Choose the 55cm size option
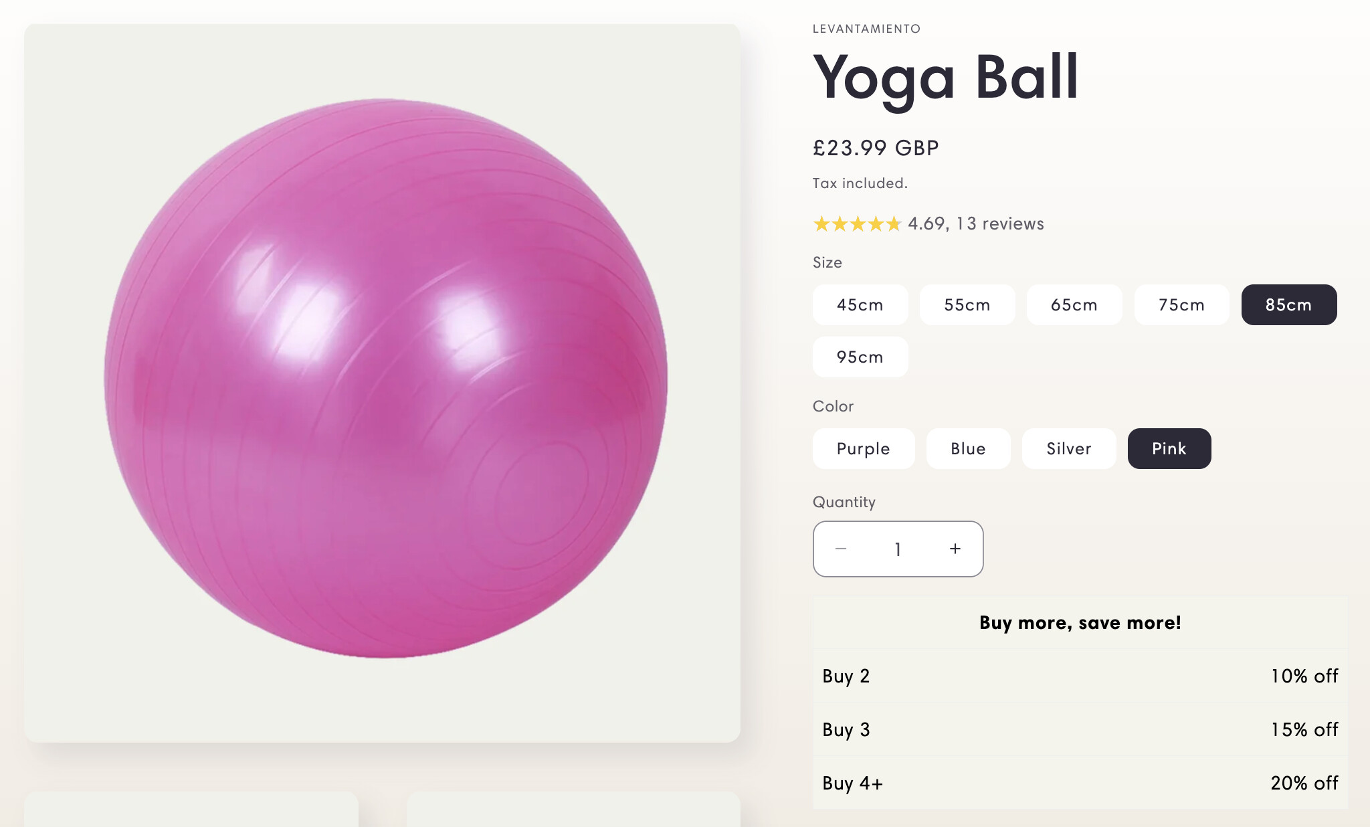1370x827 pixels. pyautogui.click(x=967, y=305)
